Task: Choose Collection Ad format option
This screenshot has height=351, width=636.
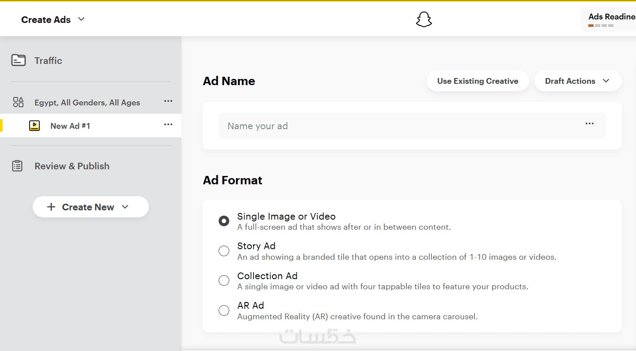Action: [x=224, y=280]
